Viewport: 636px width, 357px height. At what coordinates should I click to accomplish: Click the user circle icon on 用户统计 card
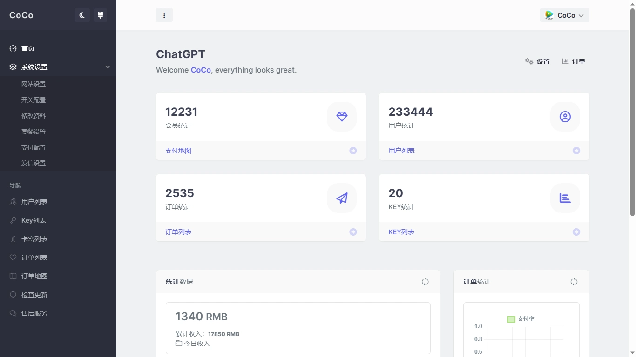(x=565, y=117)
